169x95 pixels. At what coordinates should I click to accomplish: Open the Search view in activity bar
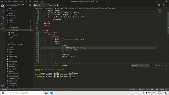tap(3, 11)
